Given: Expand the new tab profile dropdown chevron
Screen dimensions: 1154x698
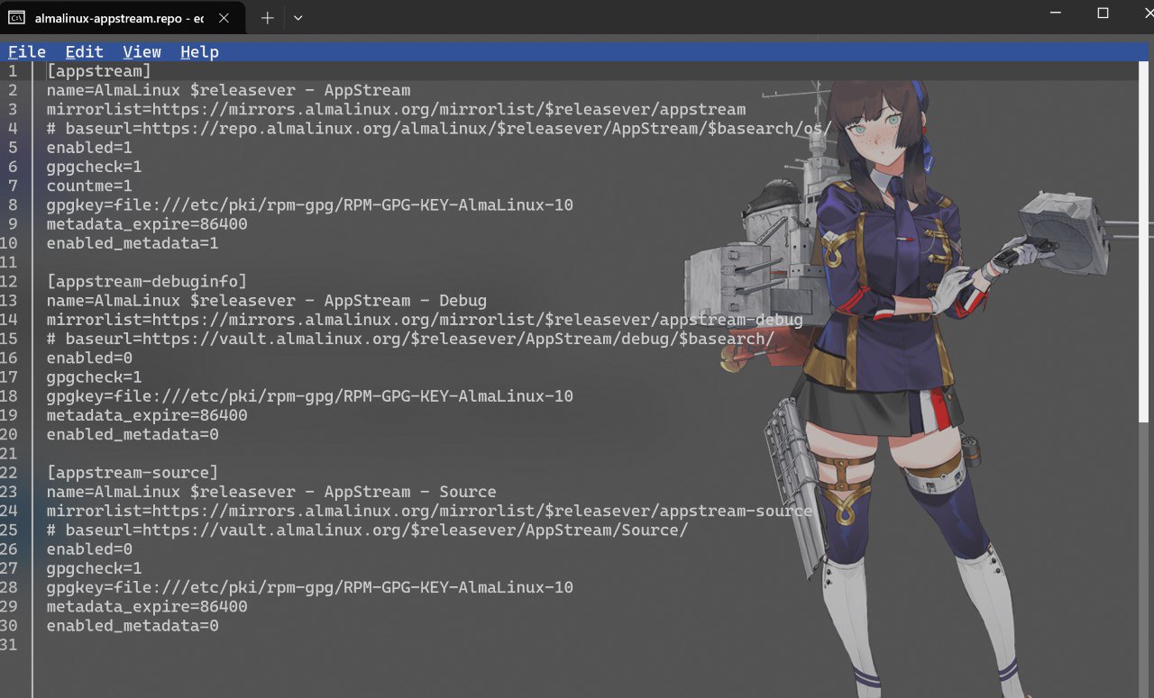Looking at the screenshot, I should [x=298, y=18].
